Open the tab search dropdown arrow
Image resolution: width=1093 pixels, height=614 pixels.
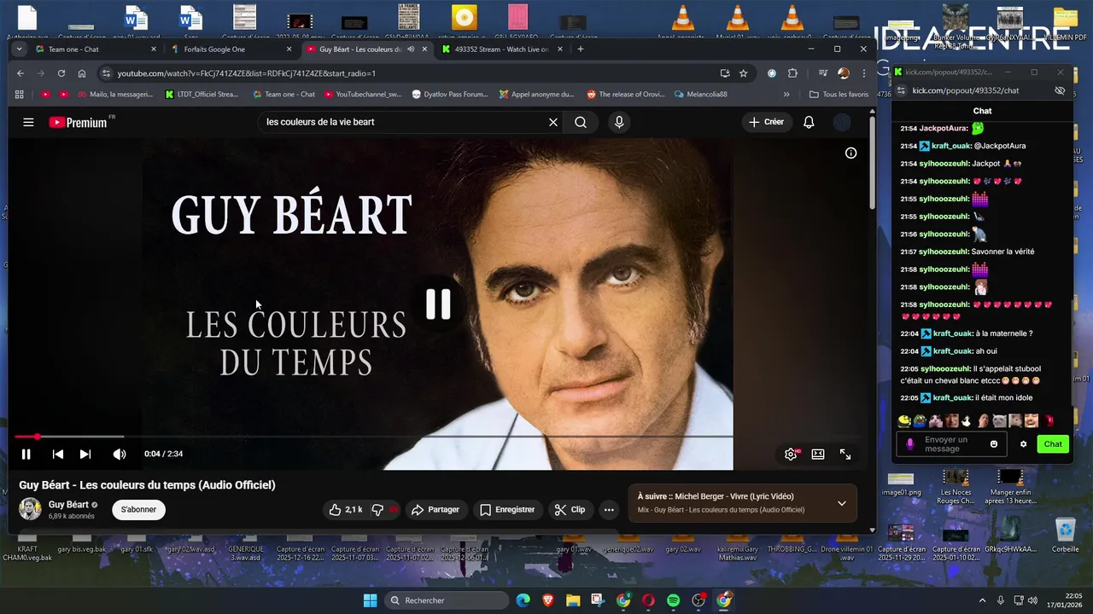(x=19, y=49)
